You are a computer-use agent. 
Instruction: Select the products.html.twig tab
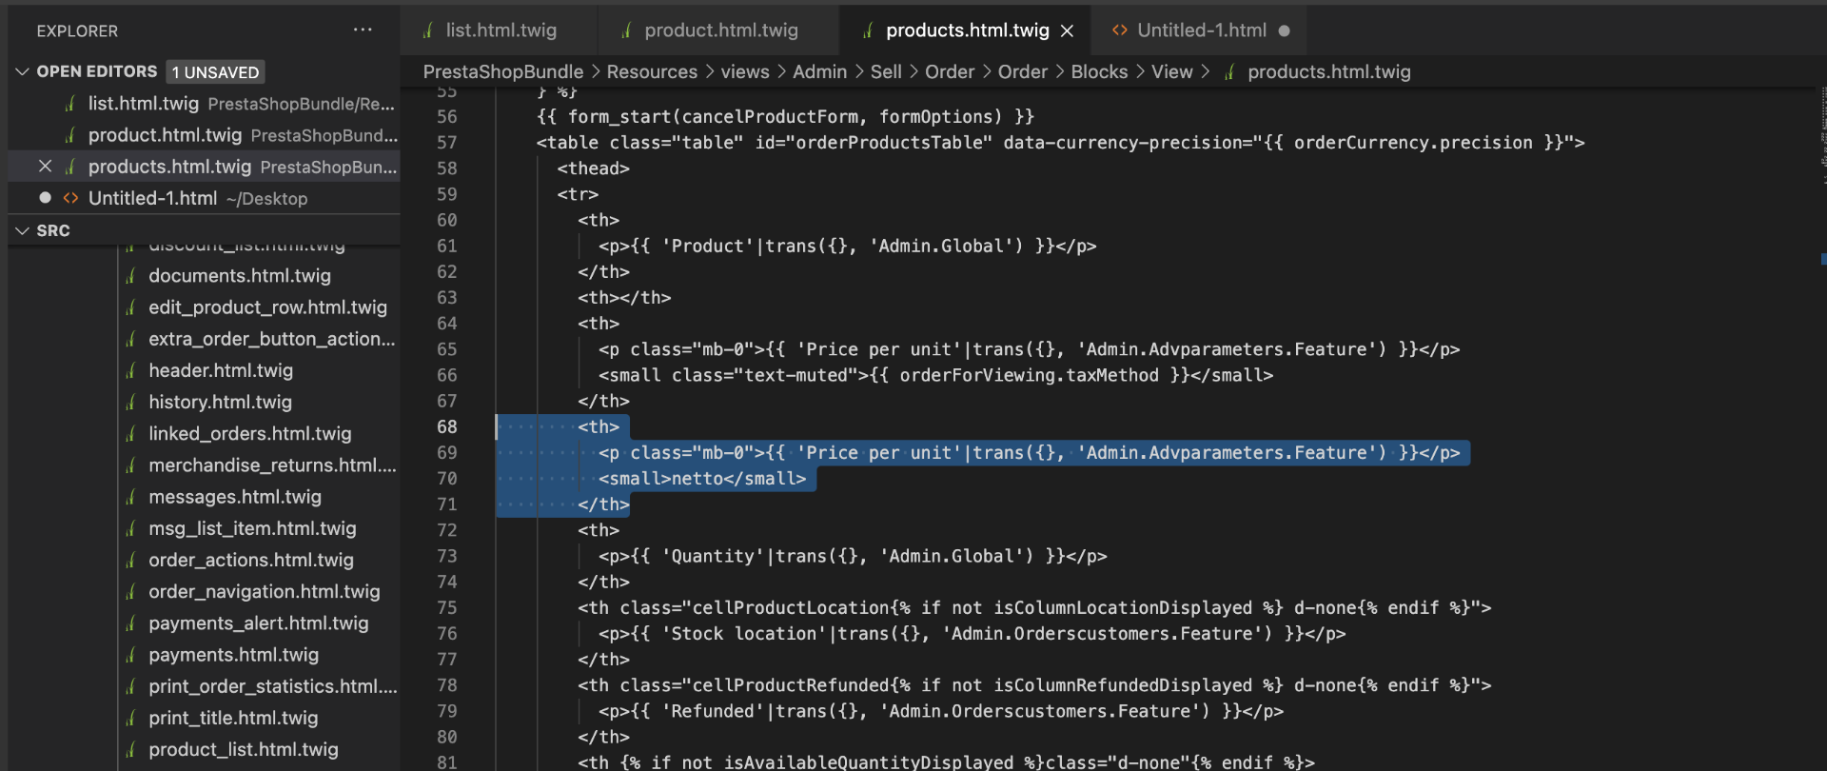[x=965, y=30]
